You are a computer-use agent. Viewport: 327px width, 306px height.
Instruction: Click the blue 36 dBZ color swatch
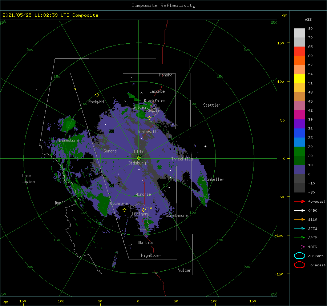299,133
